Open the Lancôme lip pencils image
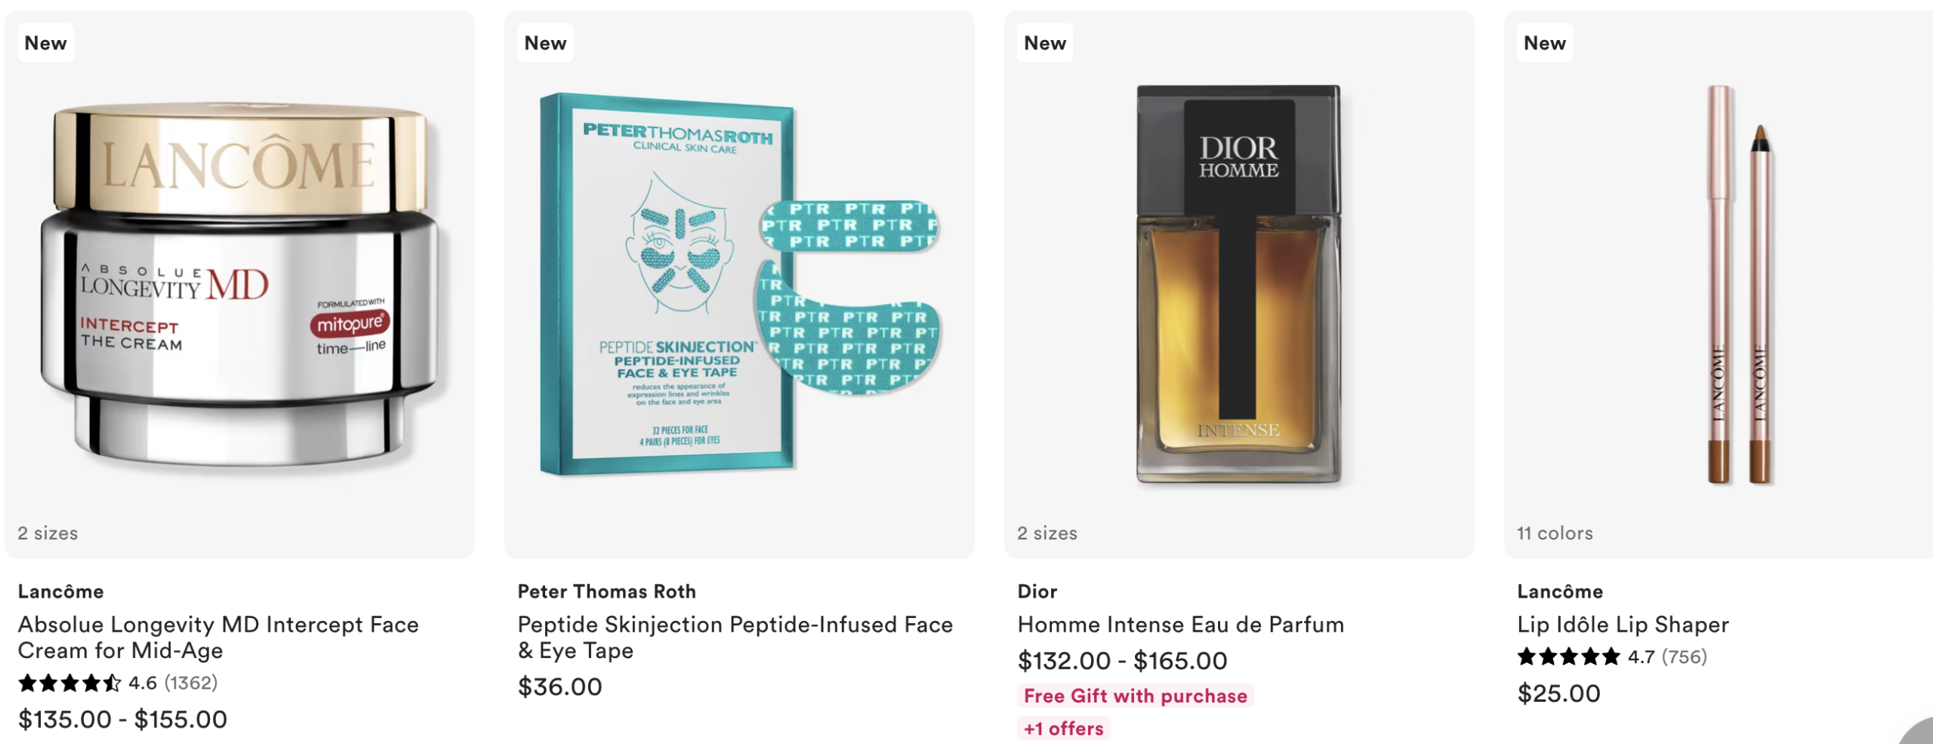 pyautogui.click(x=1740, y=284)
